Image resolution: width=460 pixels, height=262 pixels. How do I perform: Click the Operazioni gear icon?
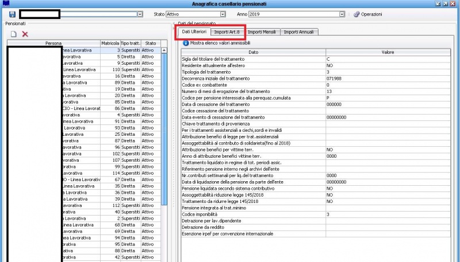point(356,14)
